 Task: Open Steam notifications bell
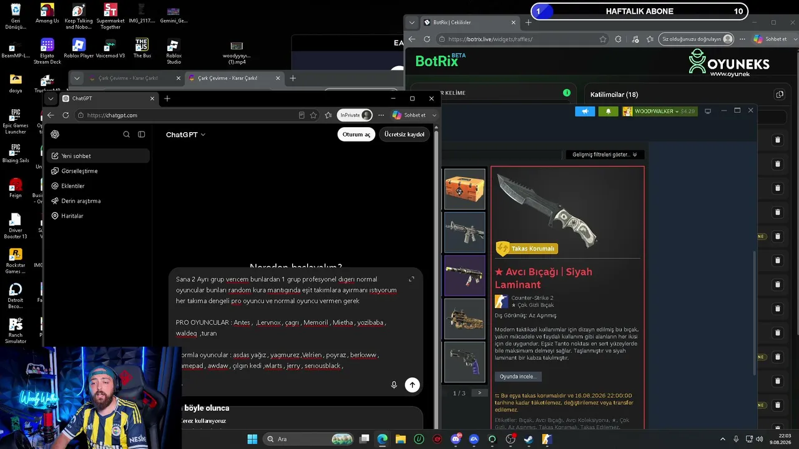(609, 111)
